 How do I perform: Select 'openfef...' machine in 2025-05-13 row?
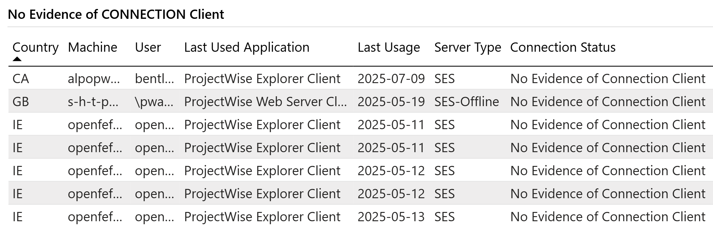pyautogui.click(x=95, y=217)
